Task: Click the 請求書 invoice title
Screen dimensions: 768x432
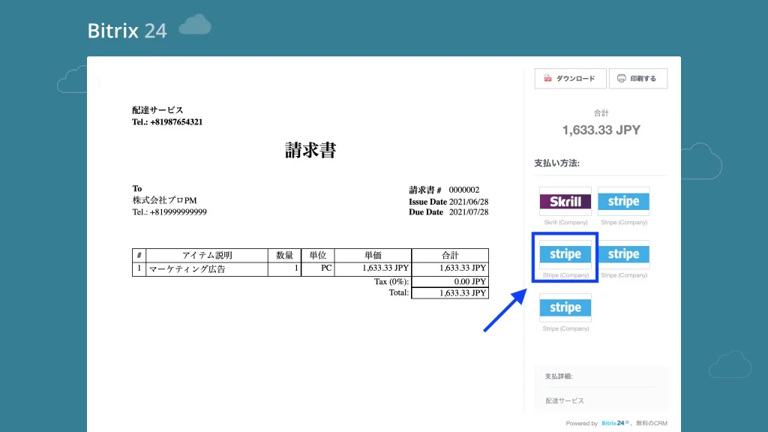Action: click(x=310, y=150)
